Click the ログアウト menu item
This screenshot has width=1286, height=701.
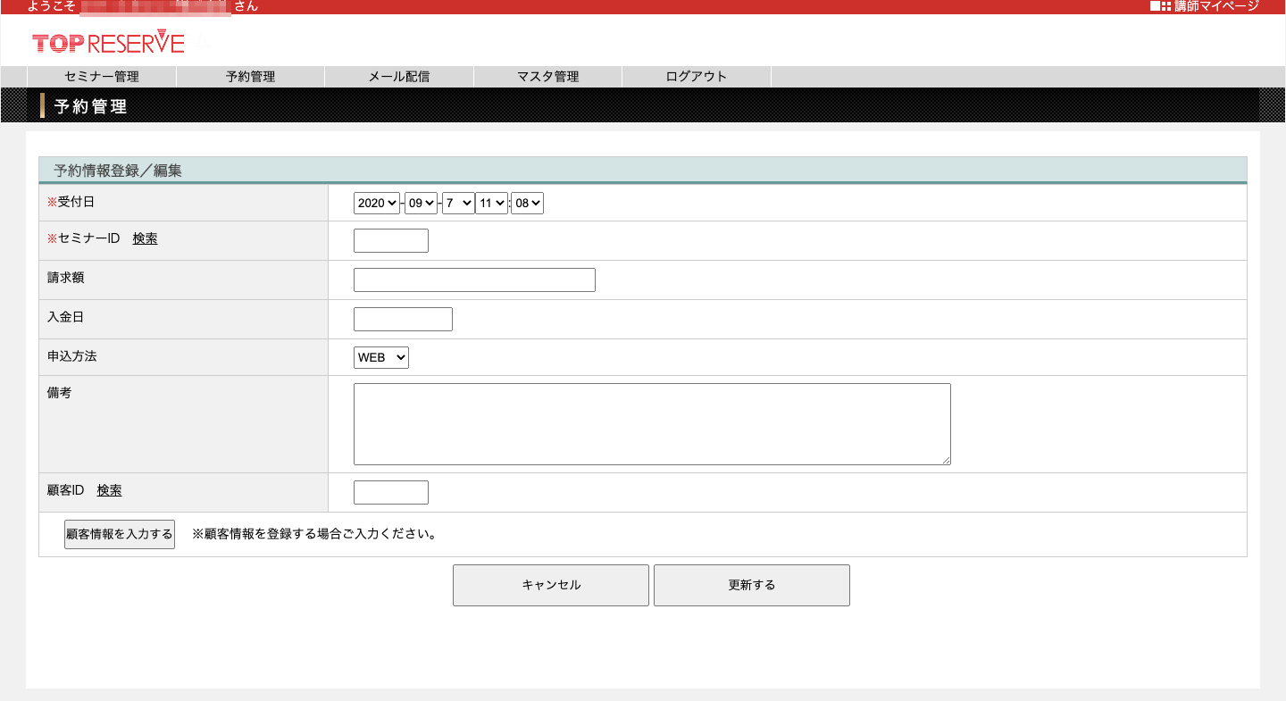(x=696, y=77)
